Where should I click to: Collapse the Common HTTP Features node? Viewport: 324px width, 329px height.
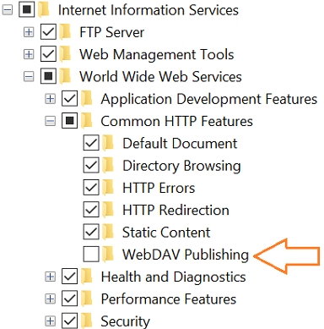tap(50, 121)
